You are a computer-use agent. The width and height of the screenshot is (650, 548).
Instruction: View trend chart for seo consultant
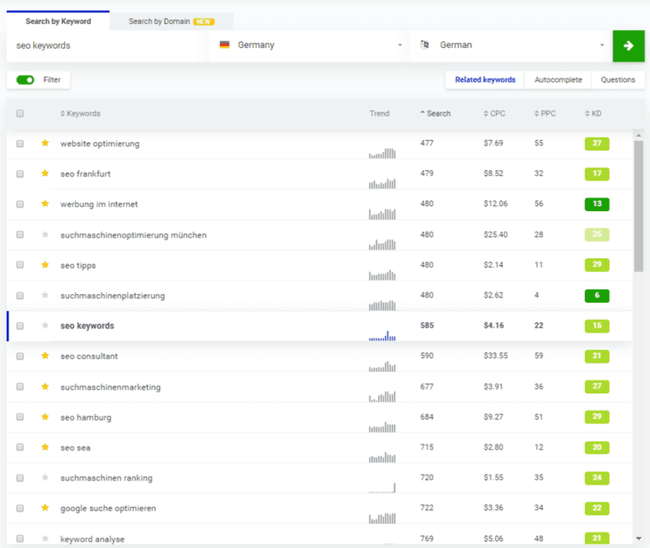point(382,366)
